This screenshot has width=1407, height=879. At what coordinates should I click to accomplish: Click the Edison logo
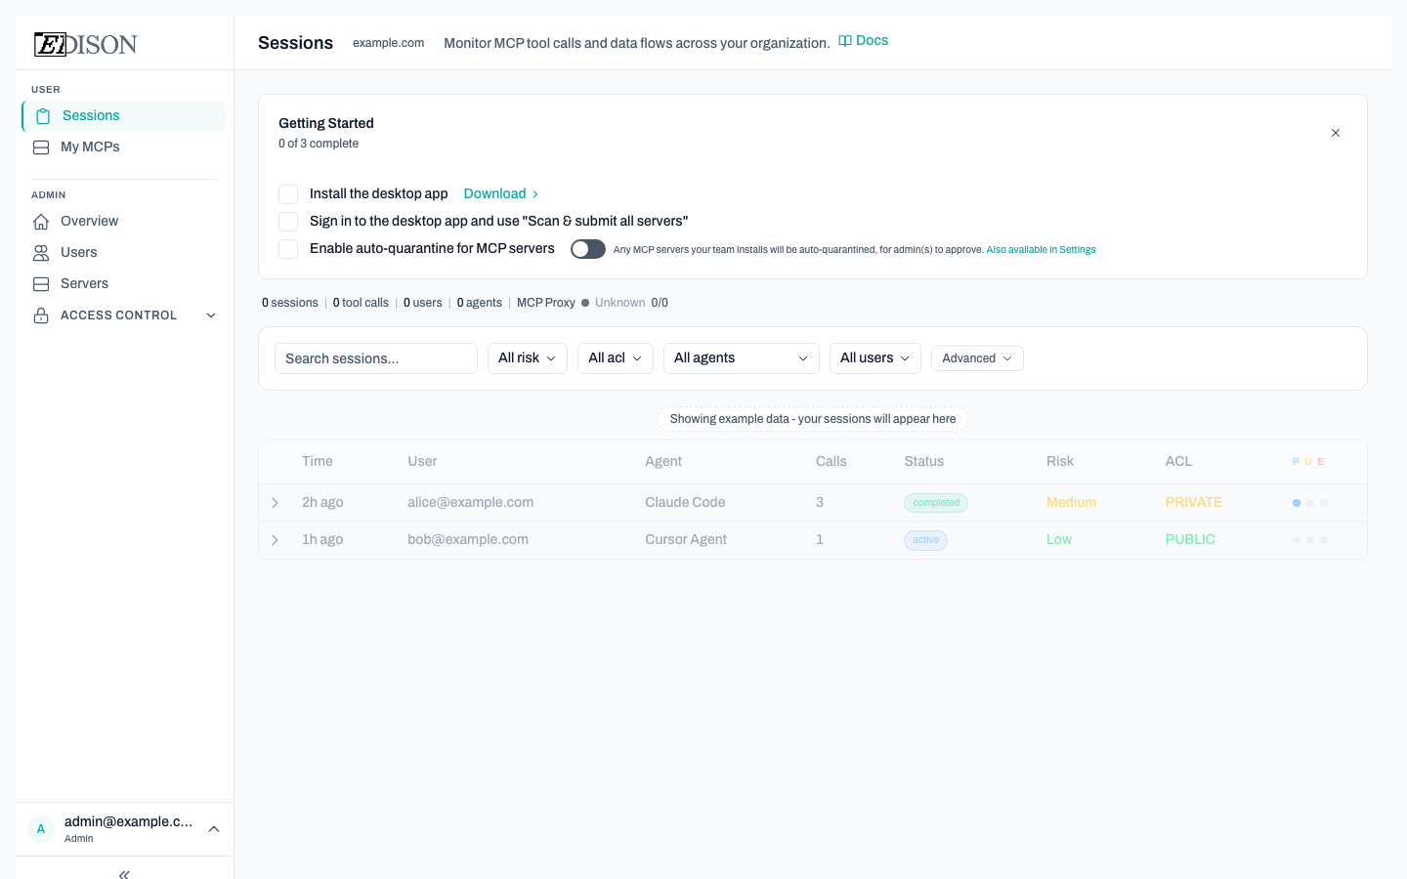[85, 43]
